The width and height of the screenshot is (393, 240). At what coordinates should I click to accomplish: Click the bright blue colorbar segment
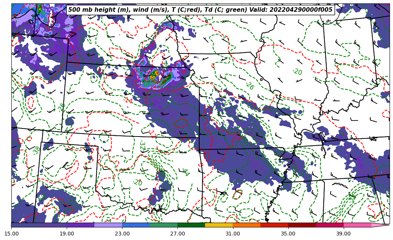[x=136, y=225]
